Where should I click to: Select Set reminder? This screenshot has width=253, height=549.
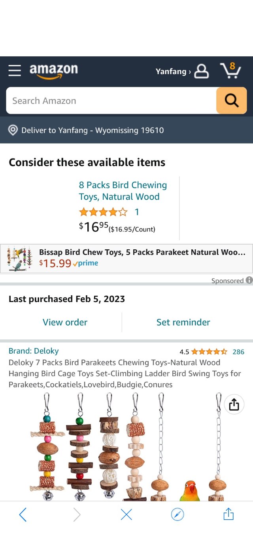click(183, 322)
